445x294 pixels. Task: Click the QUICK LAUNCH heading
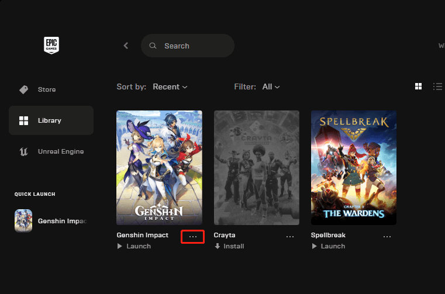35,194
